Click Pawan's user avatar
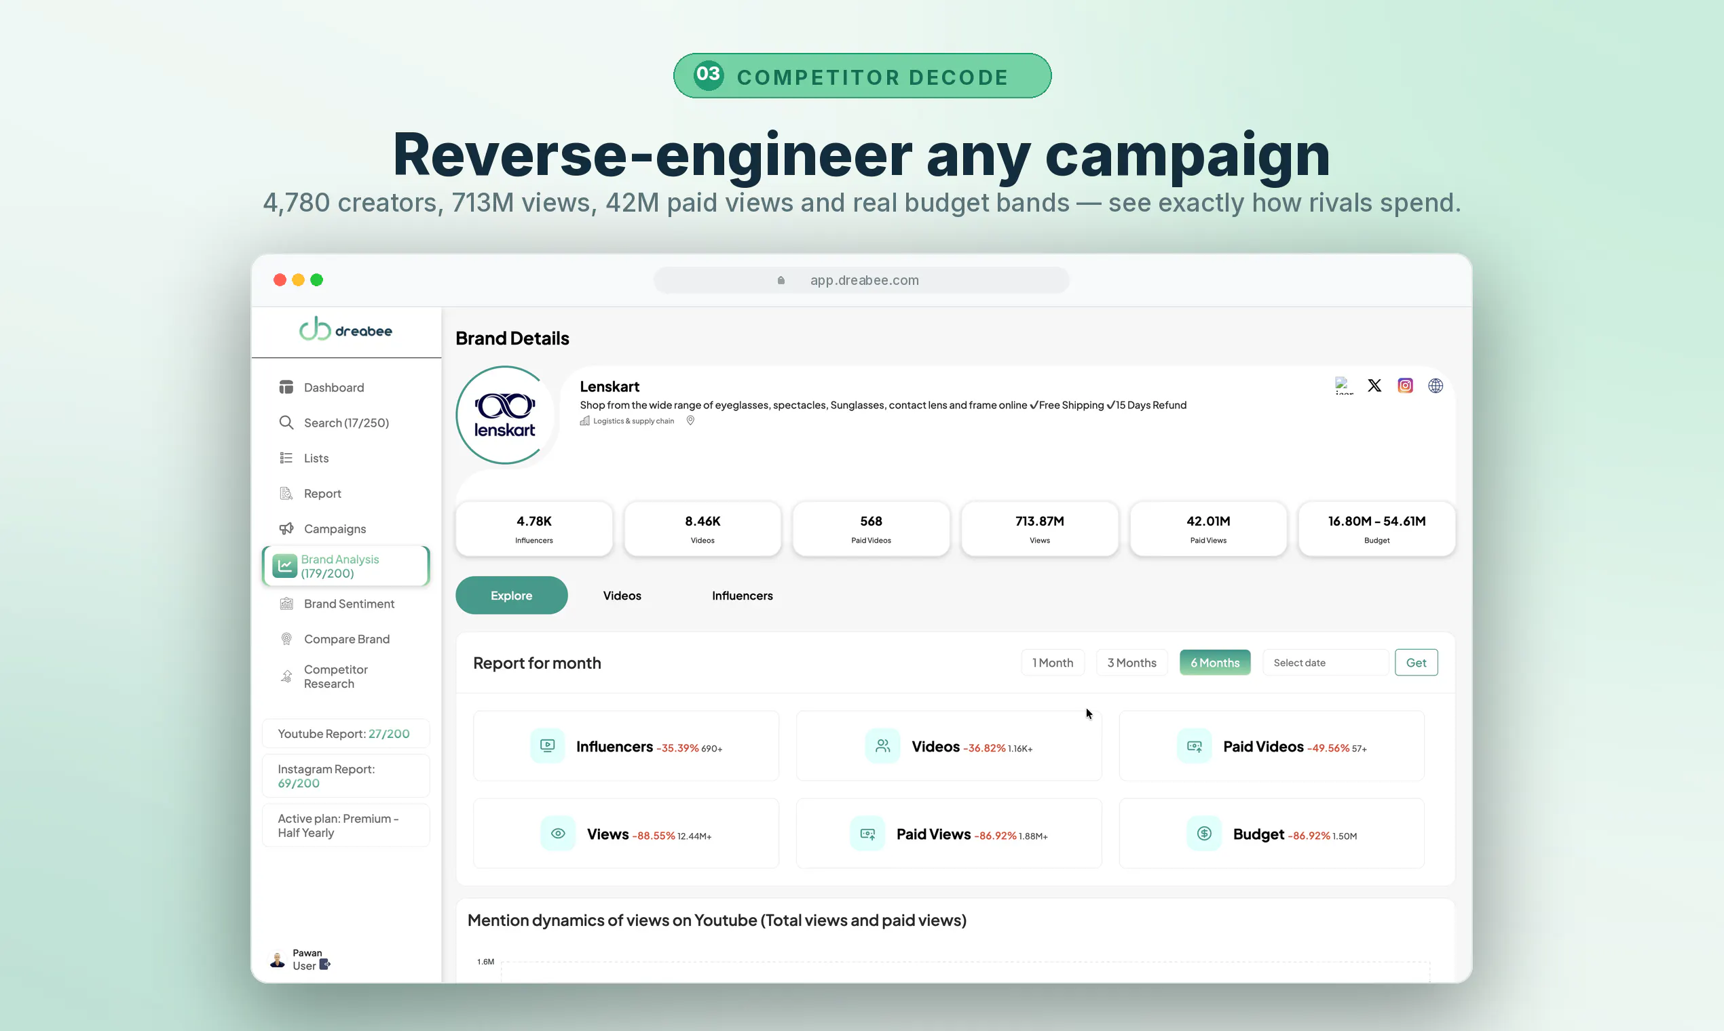The image size is (1724, 1031). point(278,960)
